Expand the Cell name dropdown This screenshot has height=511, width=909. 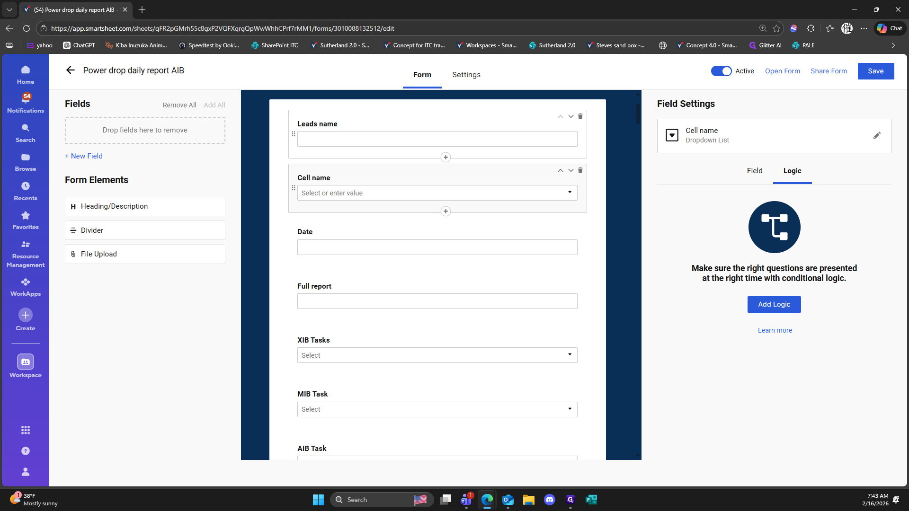point(570,193)
